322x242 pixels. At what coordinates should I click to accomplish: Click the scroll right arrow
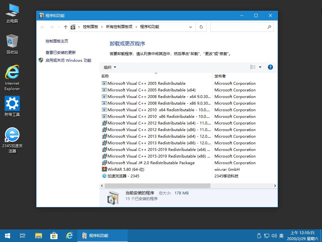pos(275,186)
